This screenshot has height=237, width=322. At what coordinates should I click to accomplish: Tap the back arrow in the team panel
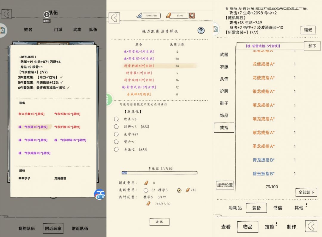6,14
